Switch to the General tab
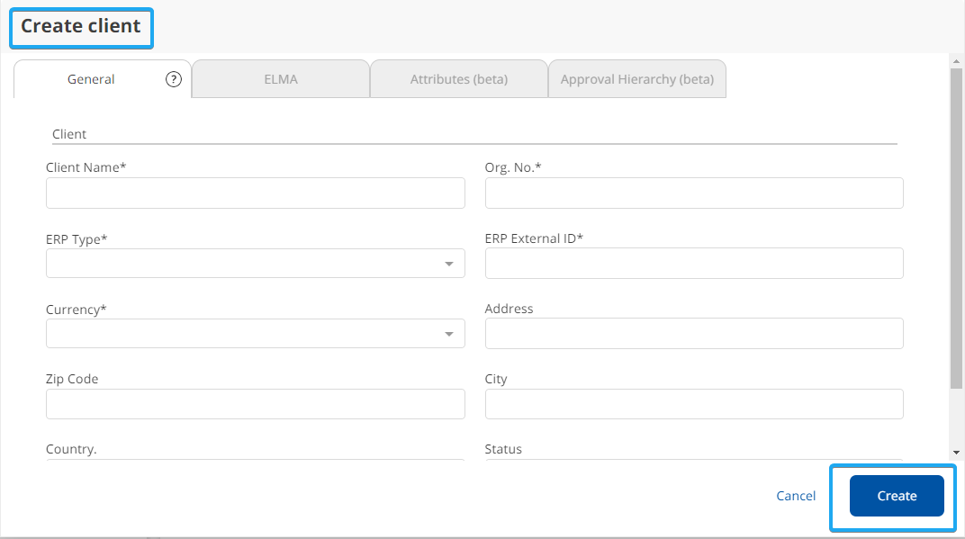Viewport: 965px width, 539px height. tap(90, 79)
